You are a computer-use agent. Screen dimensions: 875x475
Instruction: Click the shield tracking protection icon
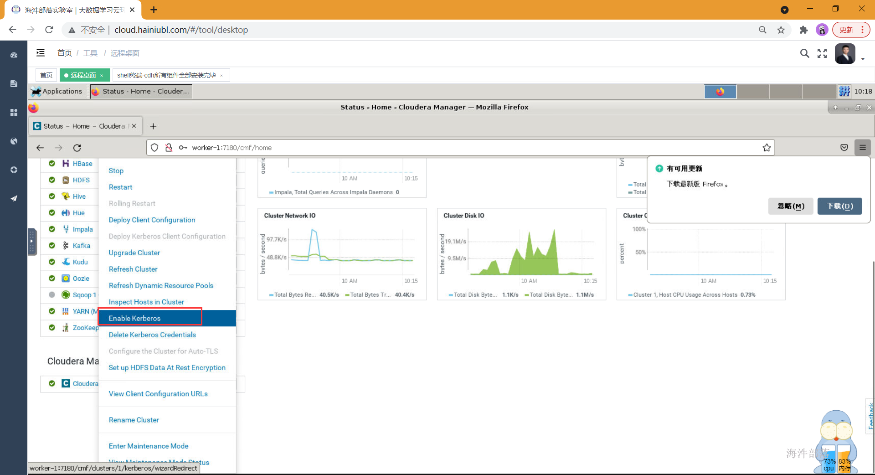pos(154,148)
